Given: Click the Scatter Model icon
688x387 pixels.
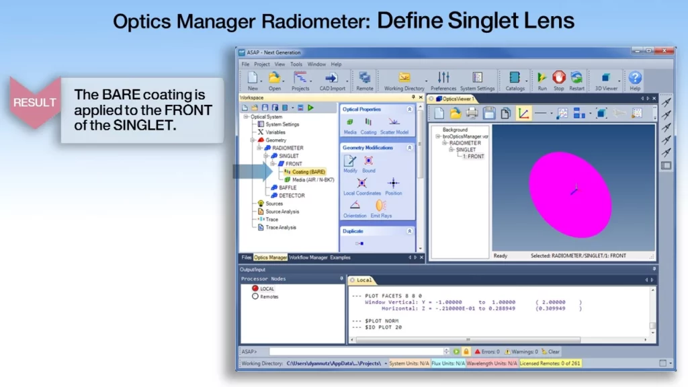Looking at the screenshot, I should pyautogui.click(x=394, y=124).
